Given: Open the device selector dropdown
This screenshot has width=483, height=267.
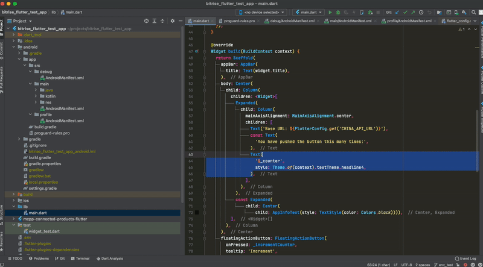Looking at the screenshot, I should [x=261, y=12].
